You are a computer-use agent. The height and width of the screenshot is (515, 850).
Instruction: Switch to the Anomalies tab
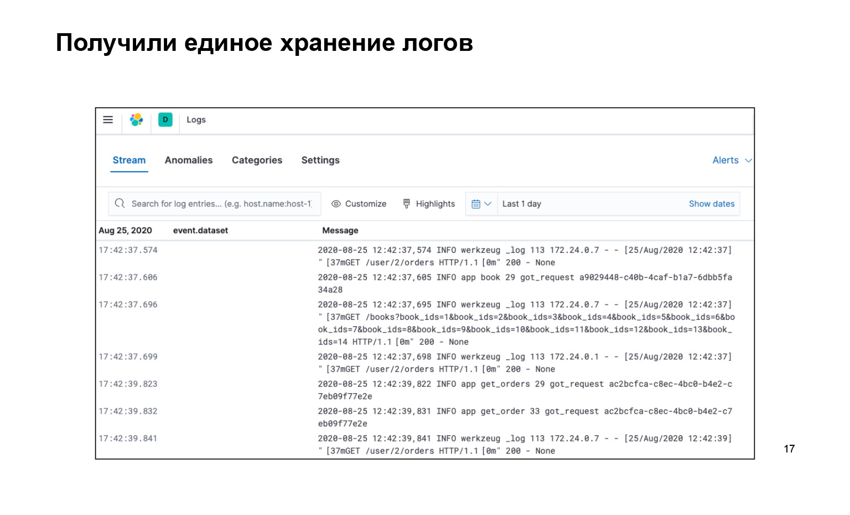click(189, 160)
